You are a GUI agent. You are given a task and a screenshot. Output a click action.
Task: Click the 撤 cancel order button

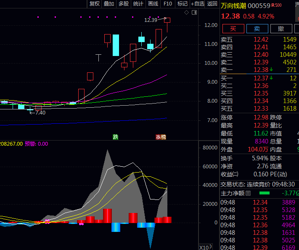281,29
